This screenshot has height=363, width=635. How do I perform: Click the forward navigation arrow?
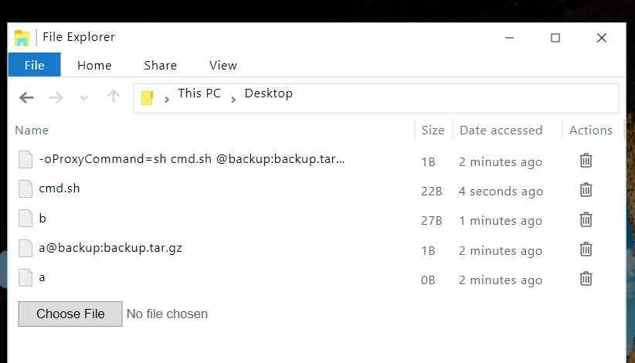pyautogui.click(x=56, y=98)
